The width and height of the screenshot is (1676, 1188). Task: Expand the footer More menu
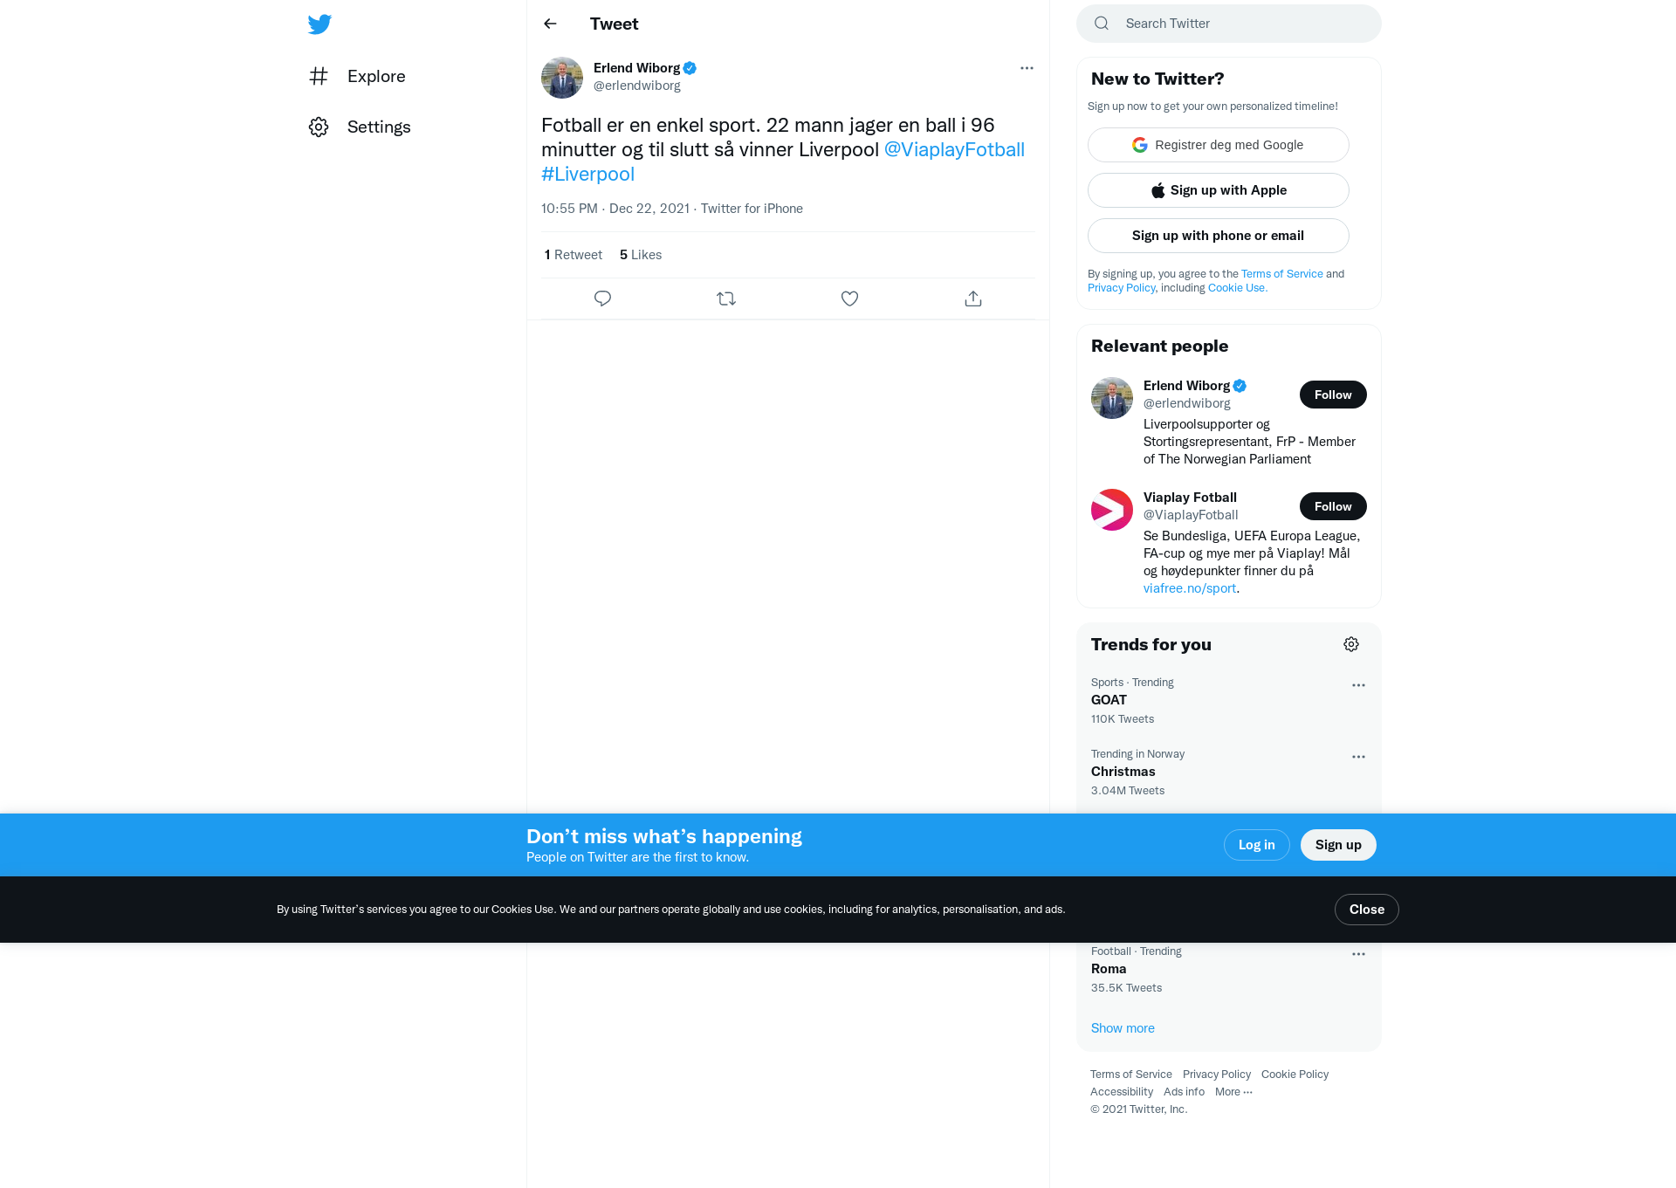[x=1233, y=1092]
